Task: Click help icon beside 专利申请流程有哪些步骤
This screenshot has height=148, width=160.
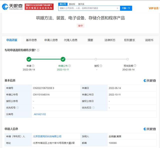Action: click(x=38, y=50)
